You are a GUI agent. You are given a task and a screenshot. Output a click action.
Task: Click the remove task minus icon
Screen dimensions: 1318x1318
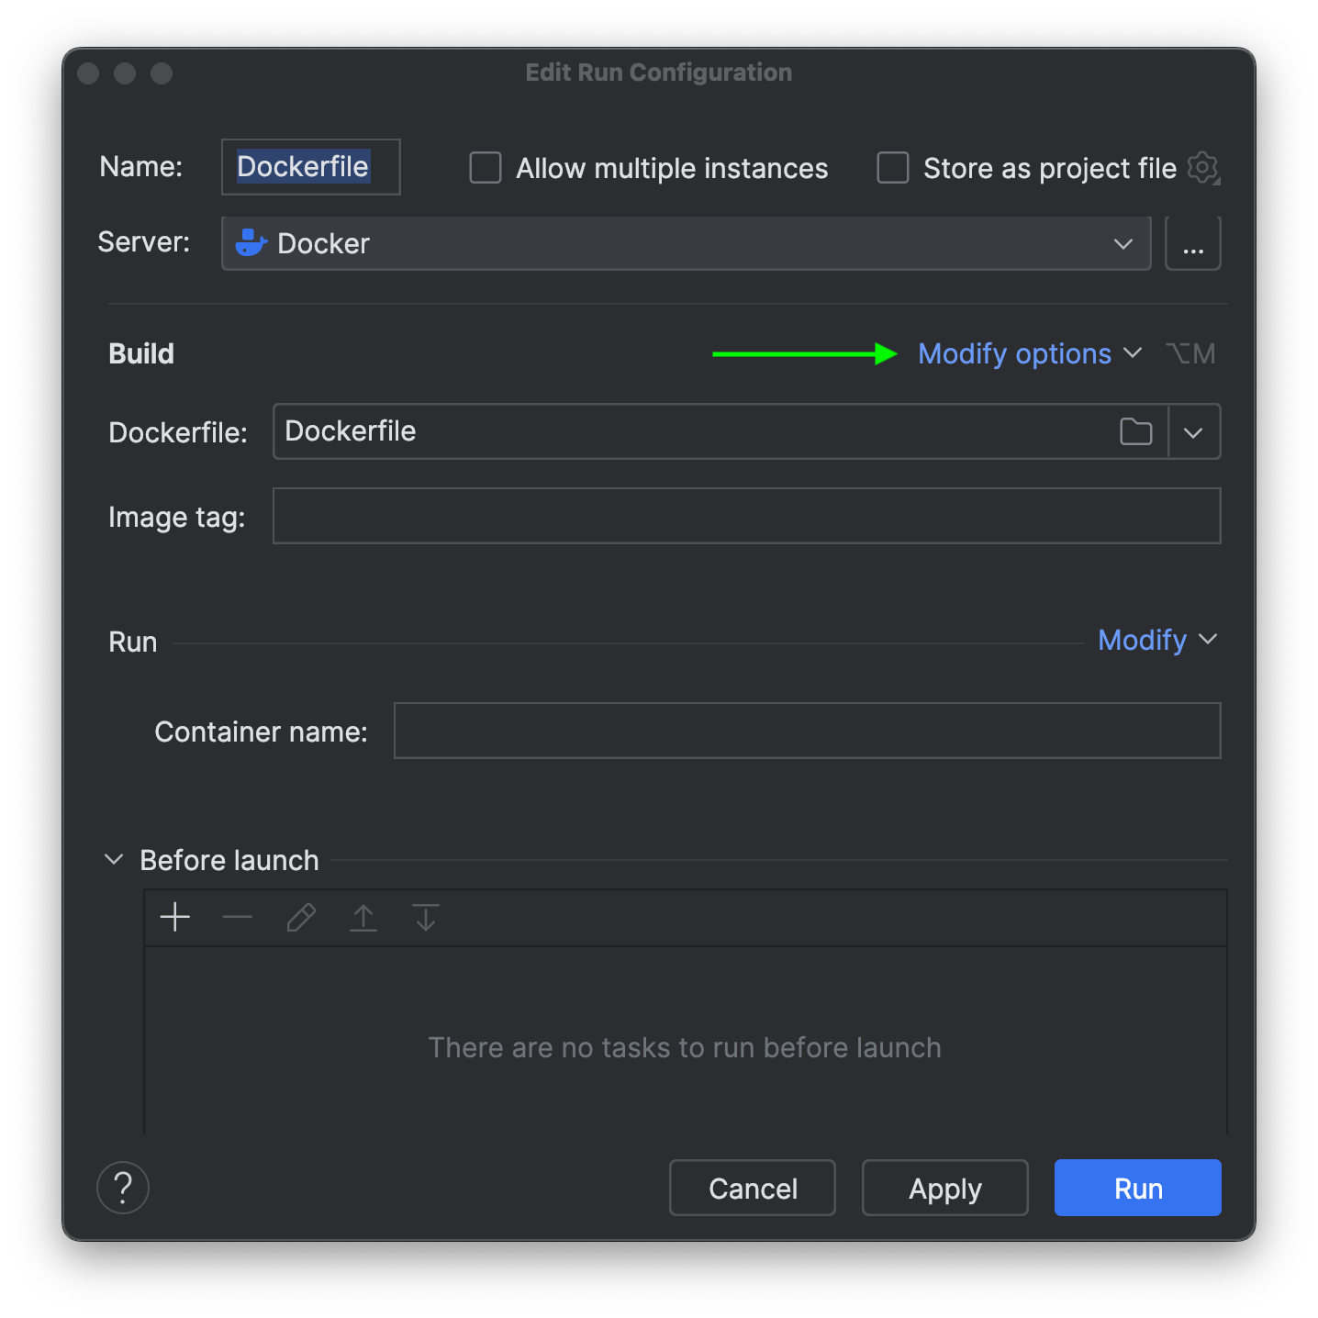click(237, 917)
